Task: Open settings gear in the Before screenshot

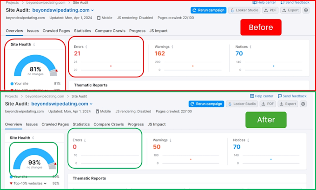Action: point(306,10)
